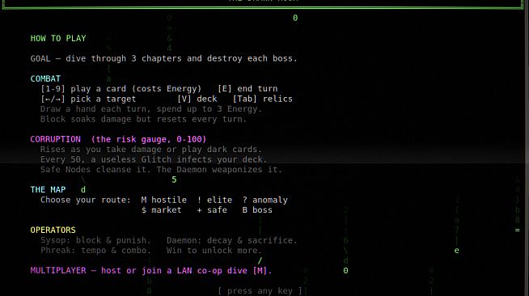The width and height of the screenshot is (529, 296).
Task: Click the '[ press any key ]' prompt
Action: click(260, 291)
